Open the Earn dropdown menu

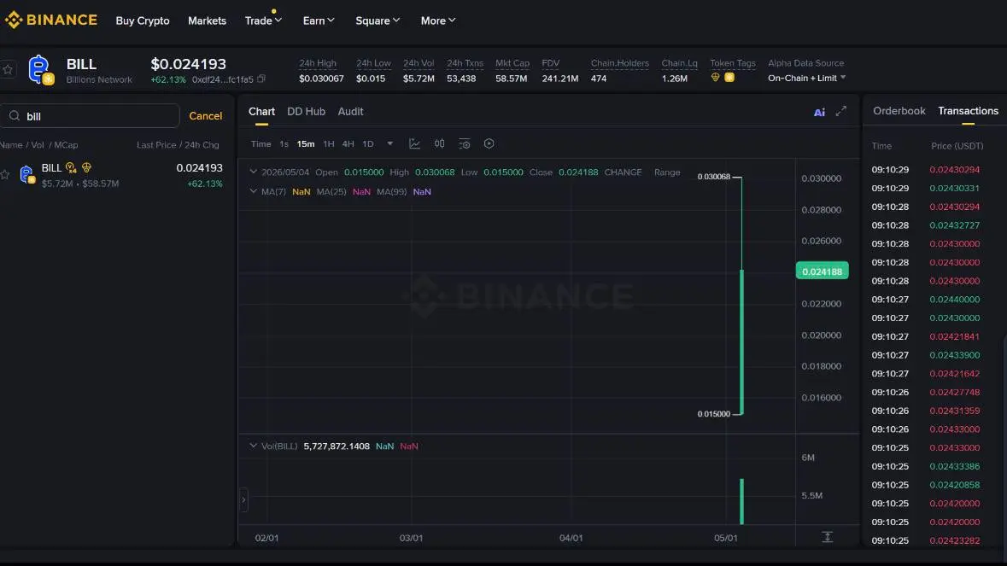pyautogui.click(x=319, y=20)
